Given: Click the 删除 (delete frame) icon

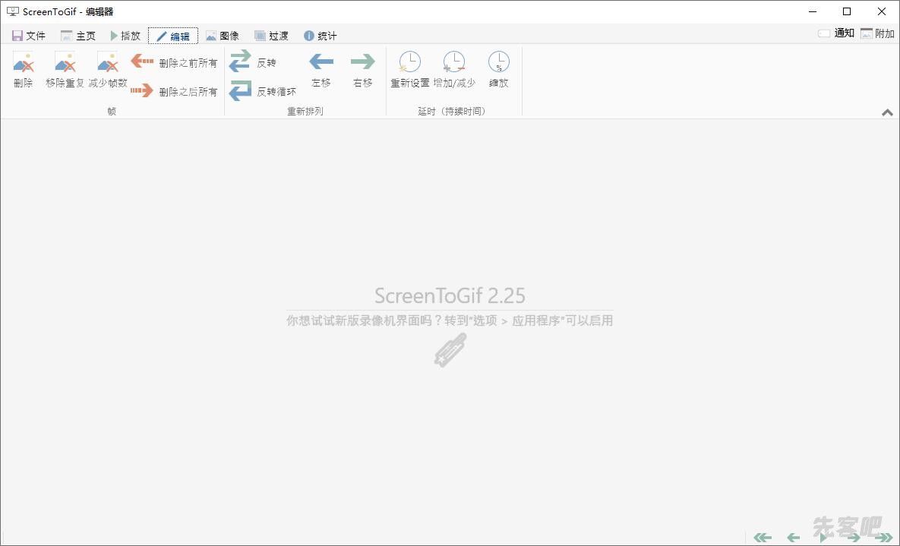Looking at the screenshot, I should tap(24, 69).
